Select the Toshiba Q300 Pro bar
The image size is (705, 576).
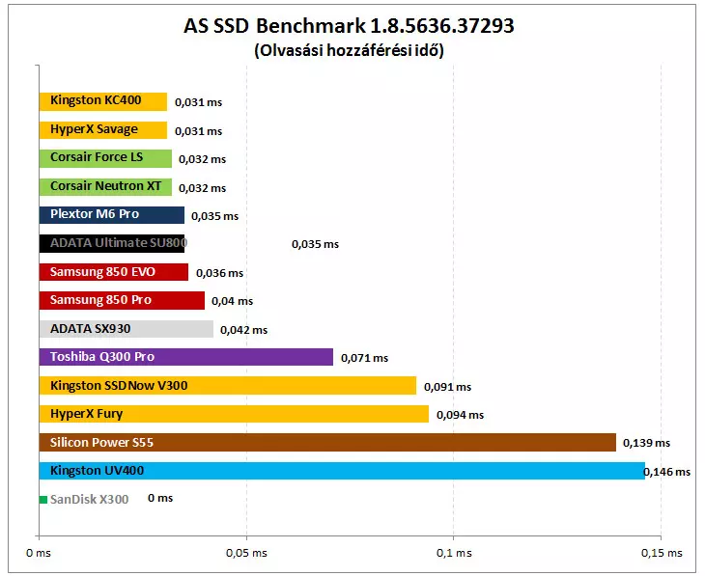(x=186, y=357)
